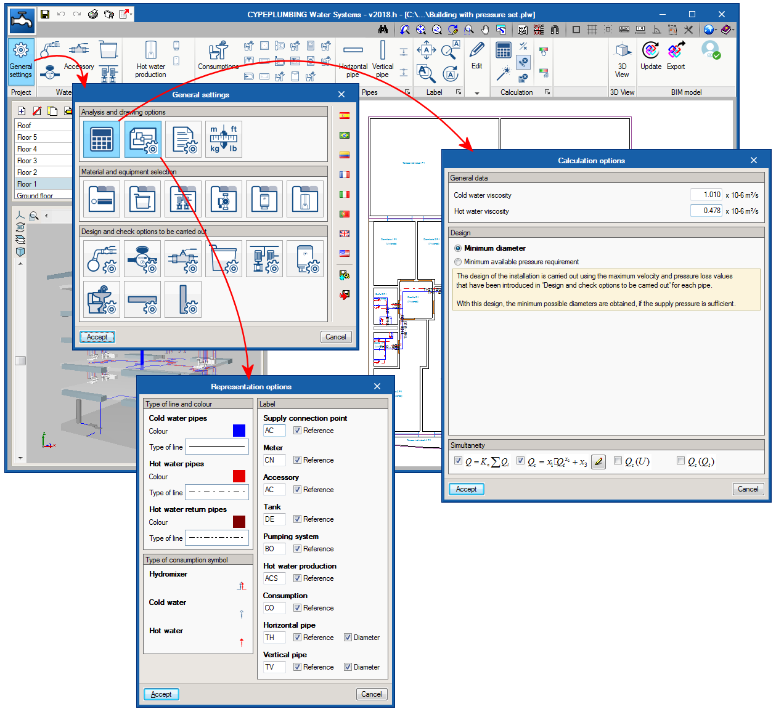
Task: Cancel the Calculation options dialog
Action: (x=748, y=489)
